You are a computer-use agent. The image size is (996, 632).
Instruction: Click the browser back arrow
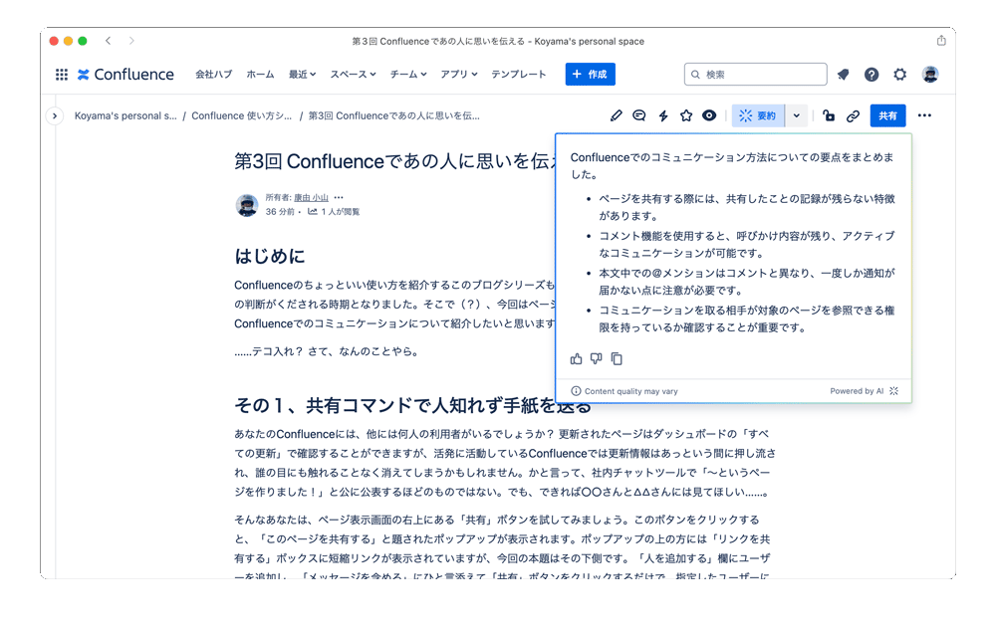tap(109, 41)
